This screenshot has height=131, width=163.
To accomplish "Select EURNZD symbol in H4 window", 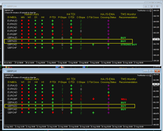I will (12, 24).
